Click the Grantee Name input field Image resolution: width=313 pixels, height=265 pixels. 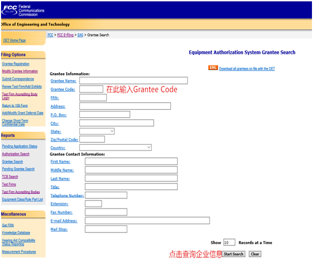coord(134,80)
